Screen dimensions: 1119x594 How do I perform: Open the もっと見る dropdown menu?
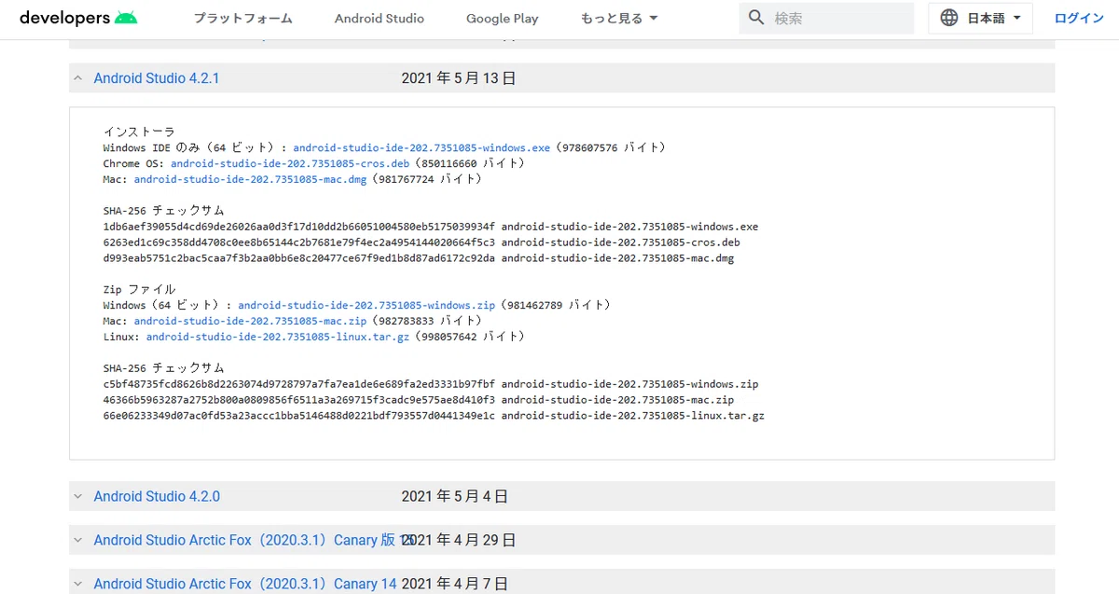coord(619,19)
